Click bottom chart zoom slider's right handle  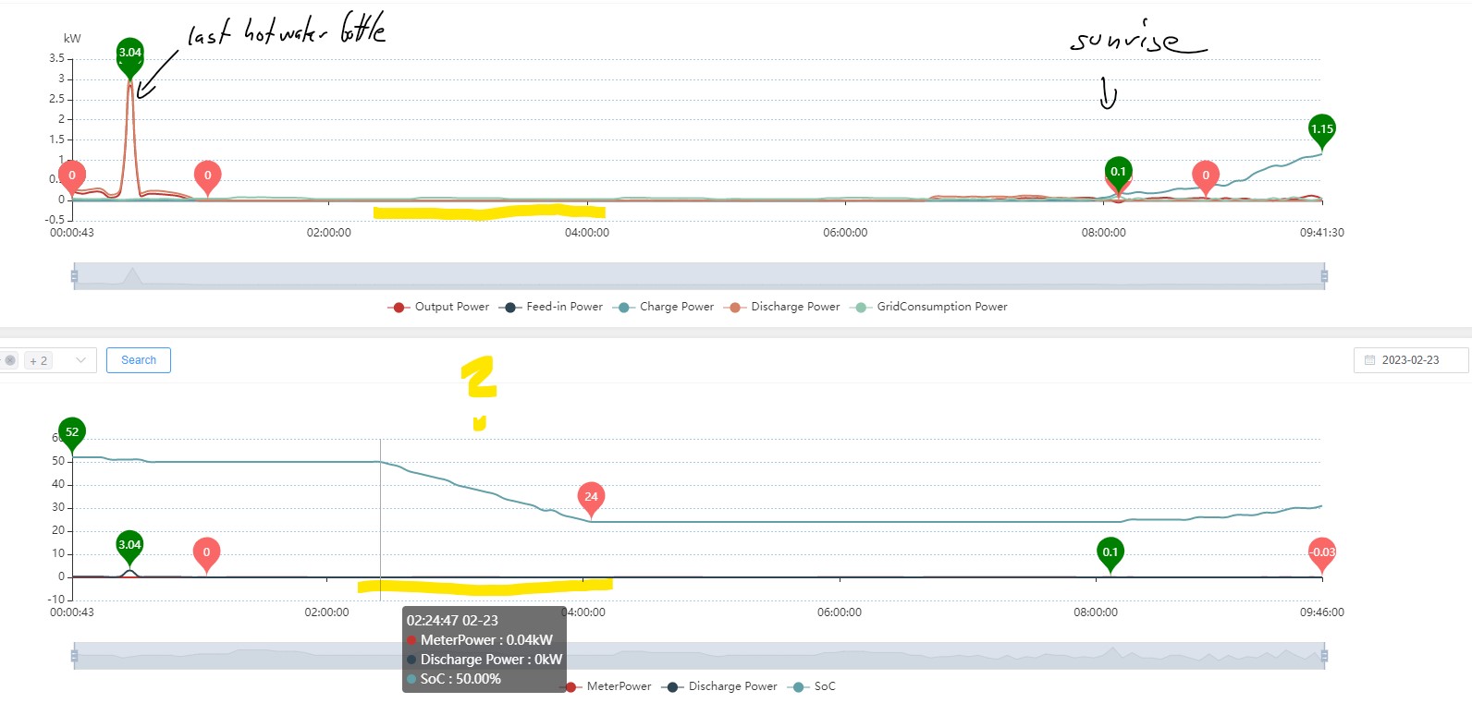1324,656
